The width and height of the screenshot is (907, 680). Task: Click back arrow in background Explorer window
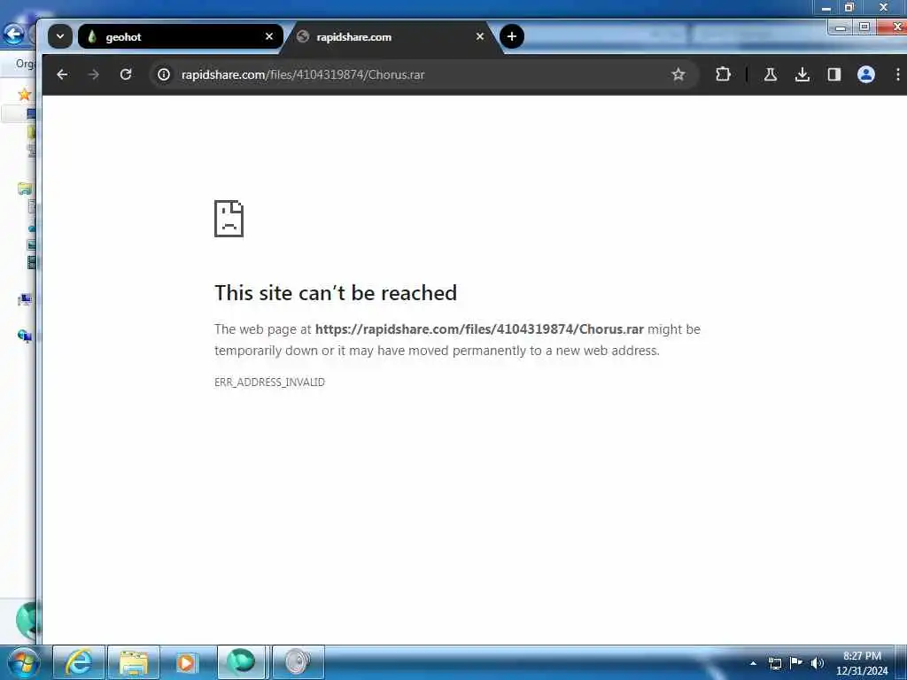click(13, 34)
